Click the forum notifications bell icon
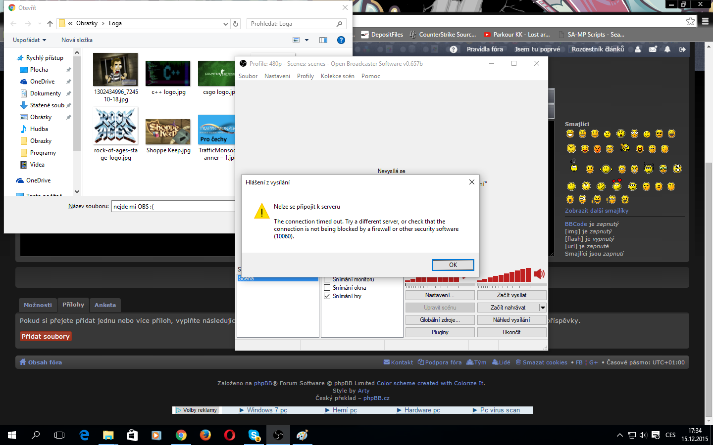The width and height of the screenshot is (713, 445). click(x=667, y=49)
